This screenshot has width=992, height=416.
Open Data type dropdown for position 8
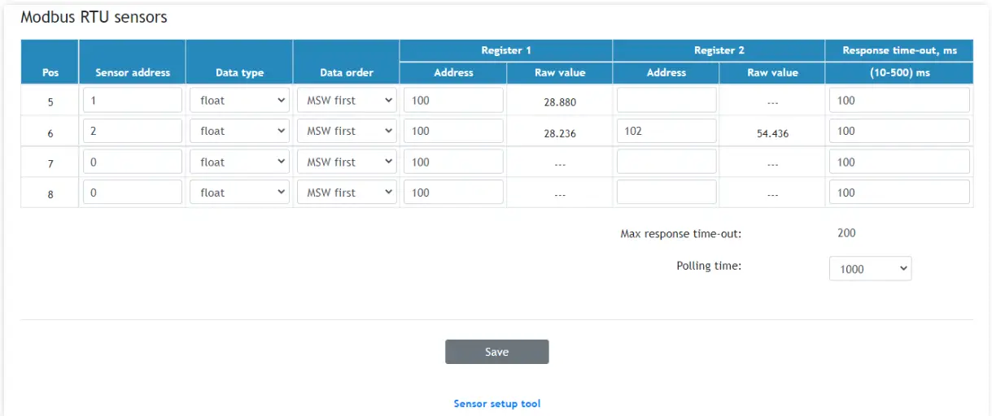(240, 193)
